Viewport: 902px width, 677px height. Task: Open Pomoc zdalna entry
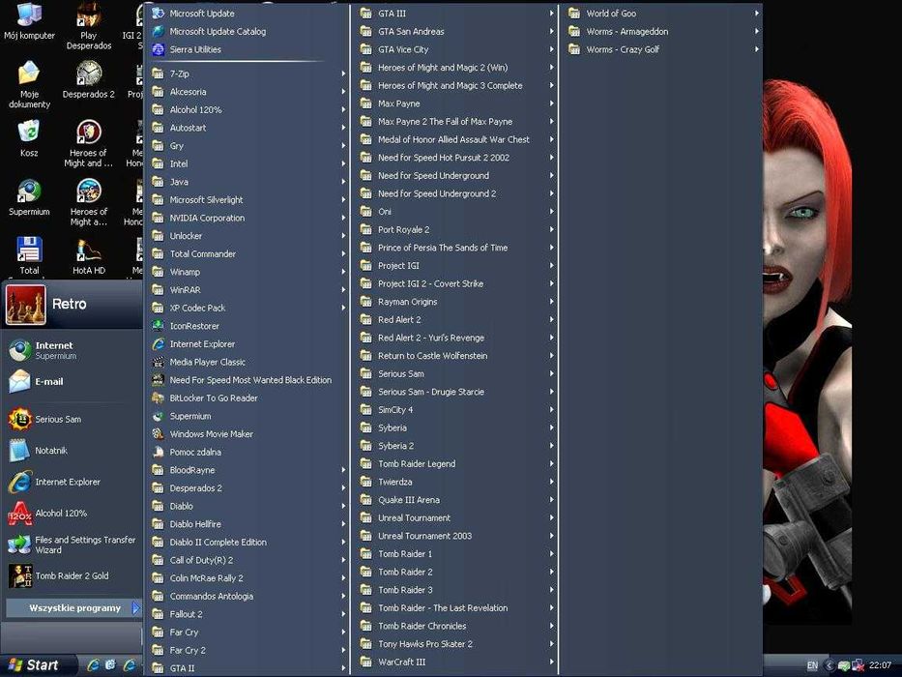pos(247,452)
